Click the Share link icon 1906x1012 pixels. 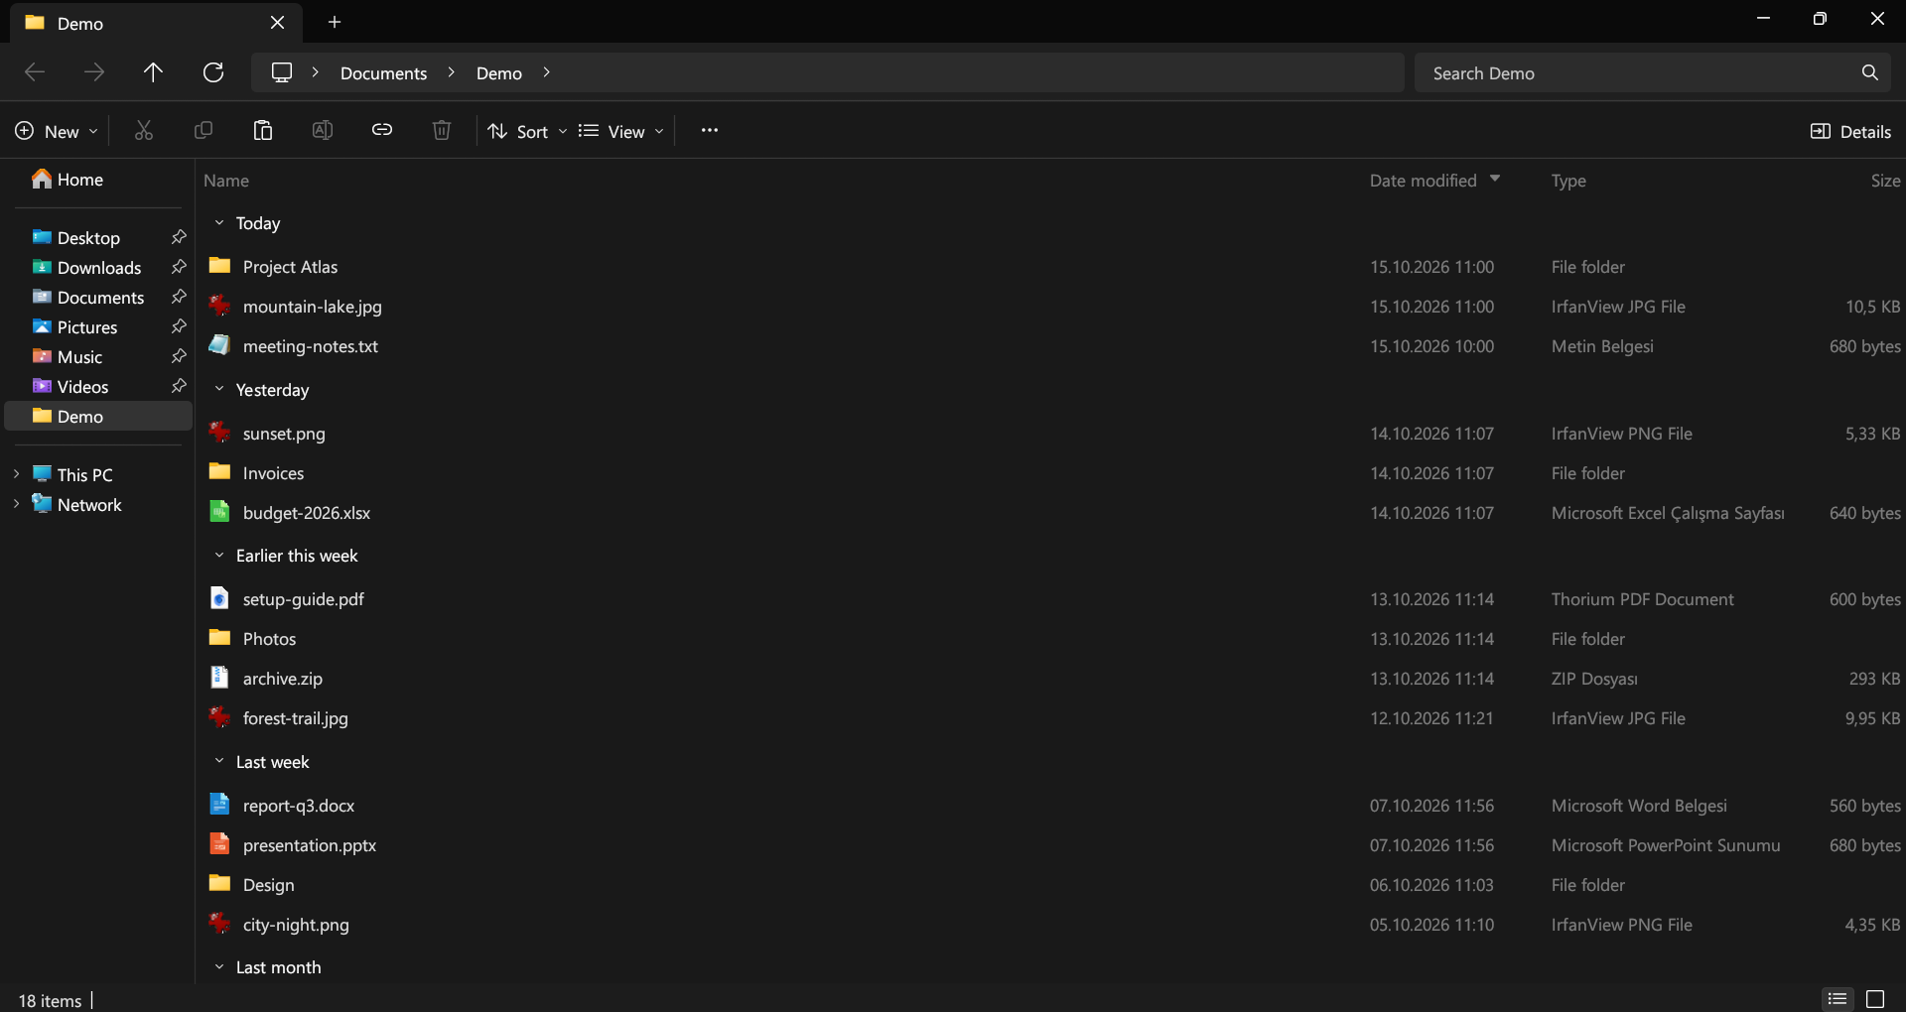382,131
